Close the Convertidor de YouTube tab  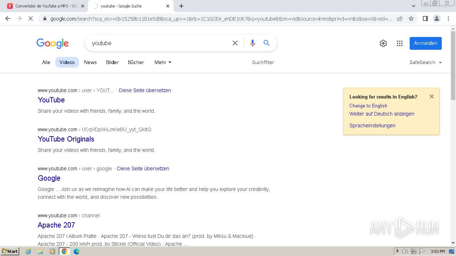pyautogui.click(x=83, y=6)
